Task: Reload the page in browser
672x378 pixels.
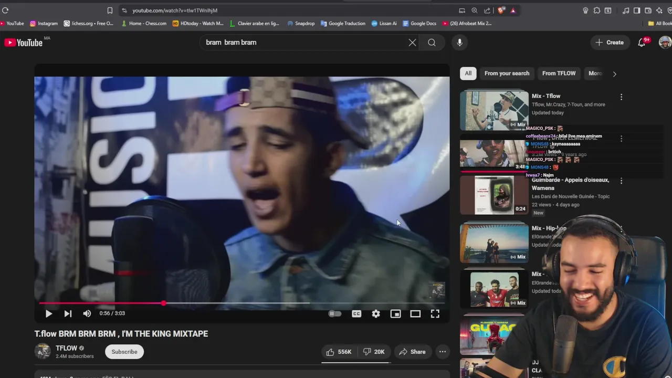Action: point(5,10)
